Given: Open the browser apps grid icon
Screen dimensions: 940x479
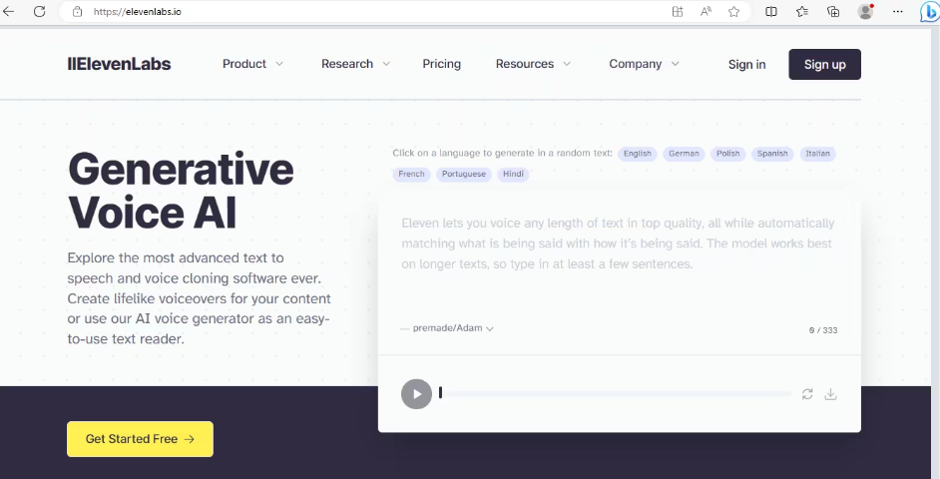Looking at the screenshot, I should tap(678, 11).
